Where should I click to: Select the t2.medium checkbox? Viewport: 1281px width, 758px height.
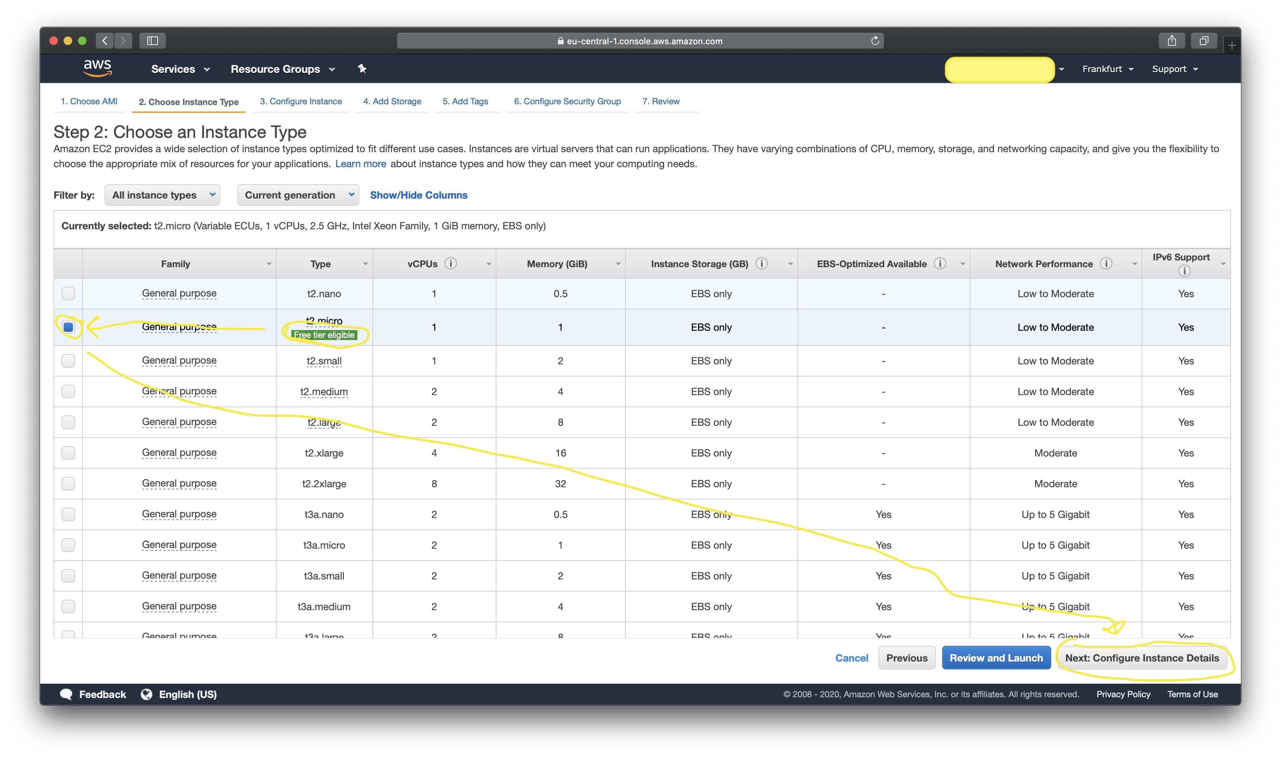[x=68, y=391]
